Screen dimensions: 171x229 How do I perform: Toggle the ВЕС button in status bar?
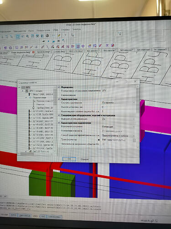point(43,217)
